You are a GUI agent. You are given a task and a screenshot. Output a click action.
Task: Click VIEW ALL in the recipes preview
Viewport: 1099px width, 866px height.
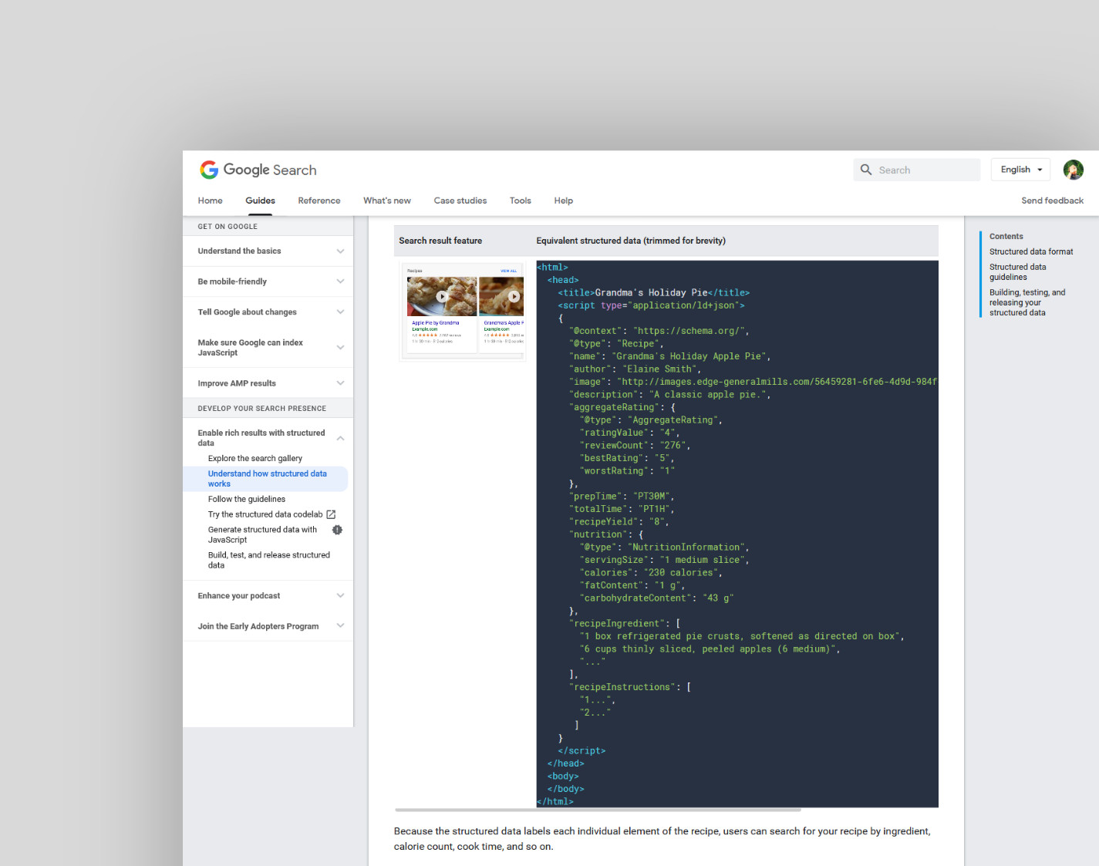[508, 271]
